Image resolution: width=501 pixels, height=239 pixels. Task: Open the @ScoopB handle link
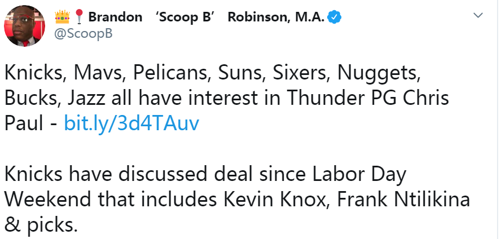click(83, 34)
